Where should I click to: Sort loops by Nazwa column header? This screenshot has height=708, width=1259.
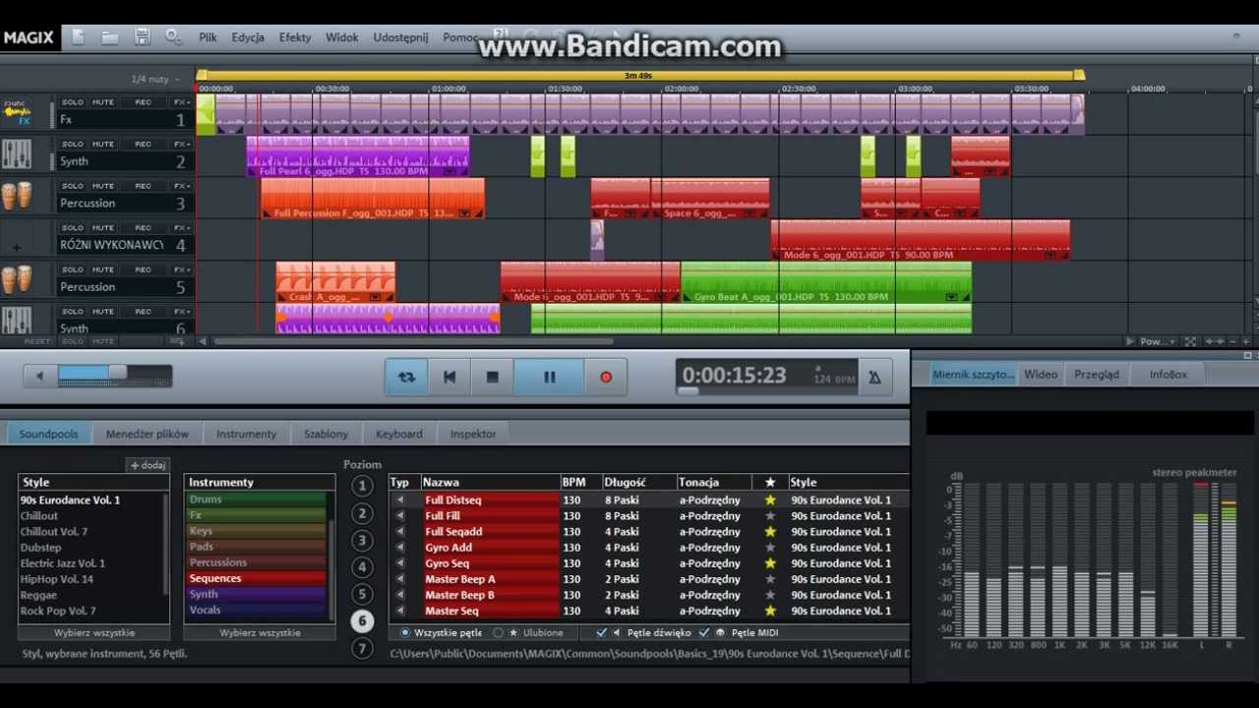click(490, 482)
